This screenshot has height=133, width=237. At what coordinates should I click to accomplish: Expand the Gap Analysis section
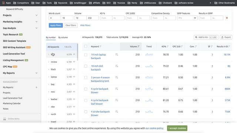pyautogui.click(x=36, y=28)
